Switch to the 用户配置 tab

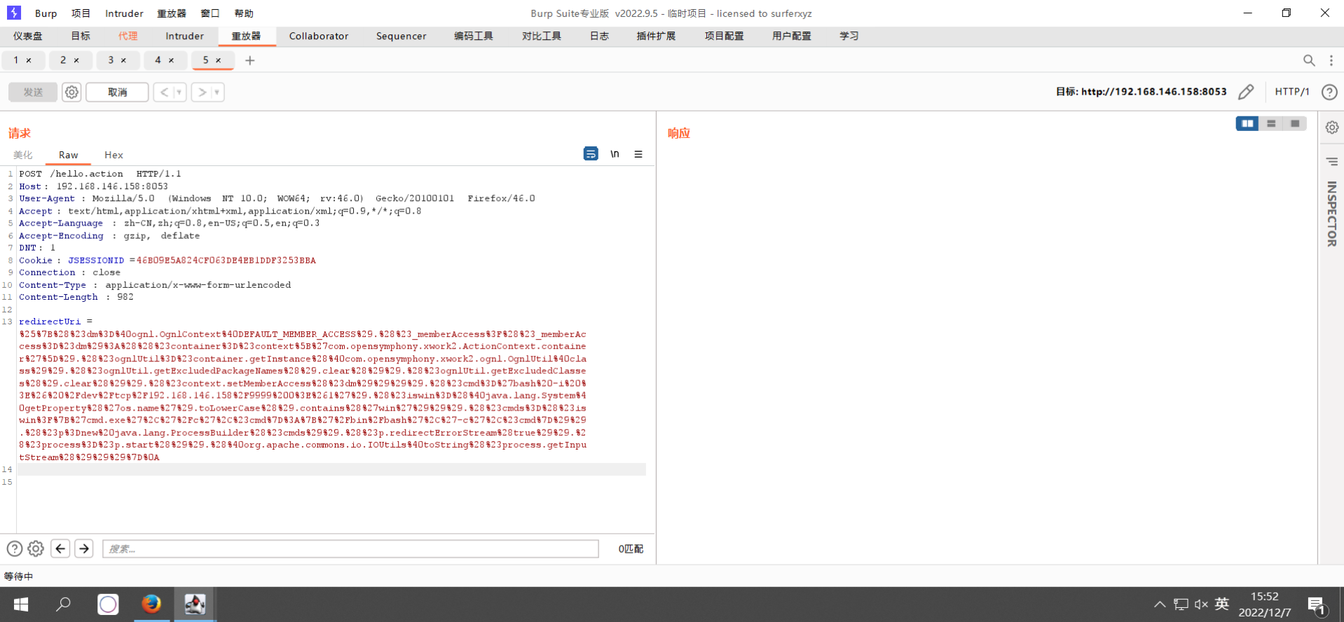[x=792, y=36]
